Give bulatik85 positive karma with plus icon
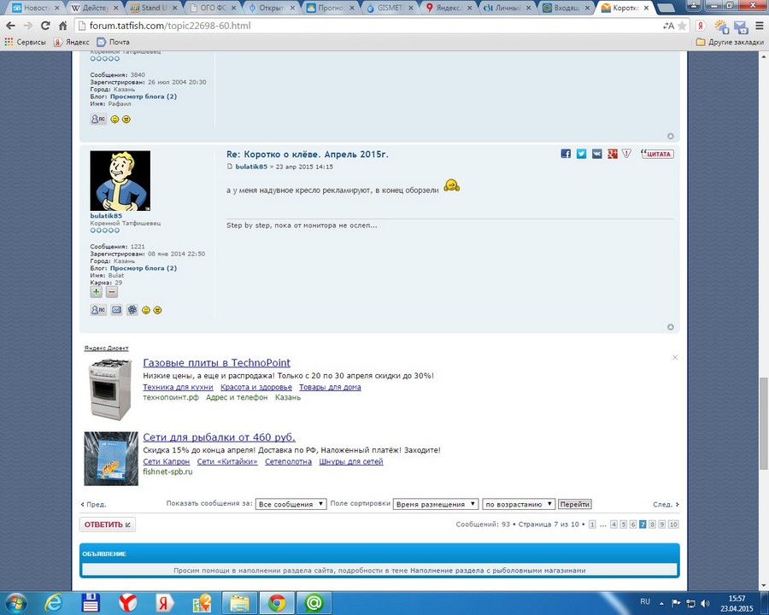Screen dimensions: 769x615 (97, 292)
